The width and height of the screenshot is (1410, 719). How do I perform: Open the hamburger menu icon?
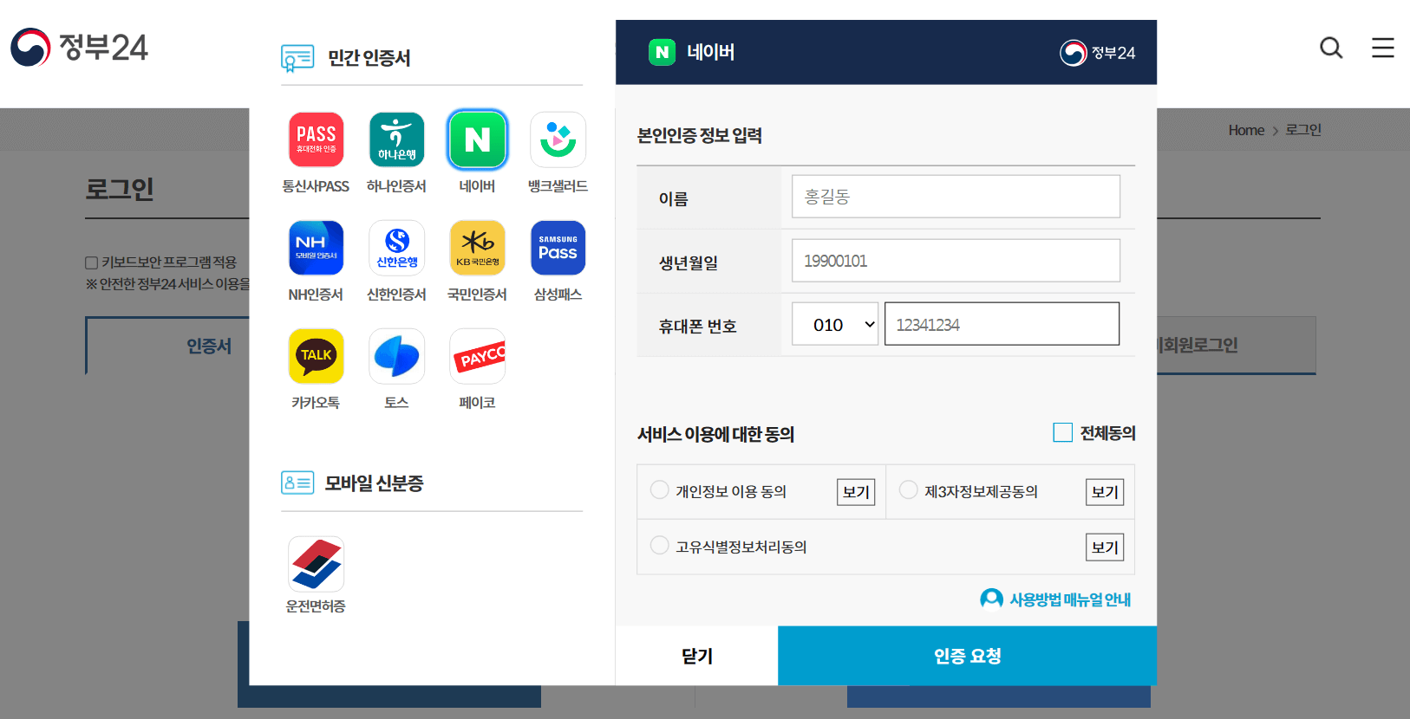[x=1383, y=48]
